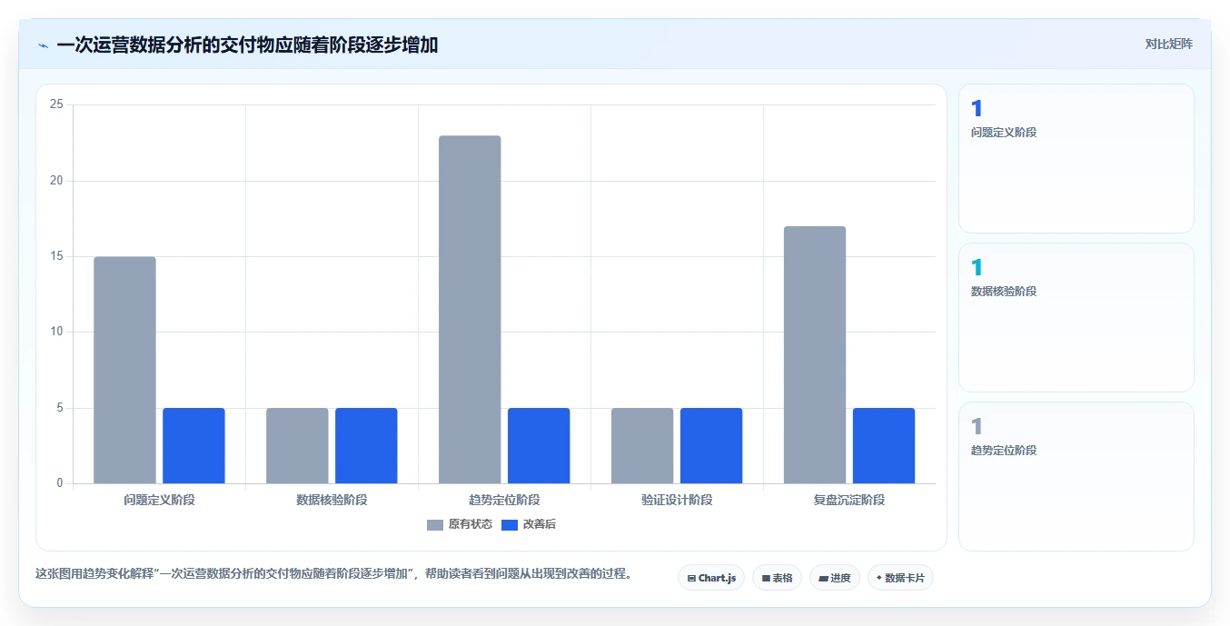The image size is (1230, 626).
Task: Open the 趋势定位阶段 data card
Action: pos(1076,477)
